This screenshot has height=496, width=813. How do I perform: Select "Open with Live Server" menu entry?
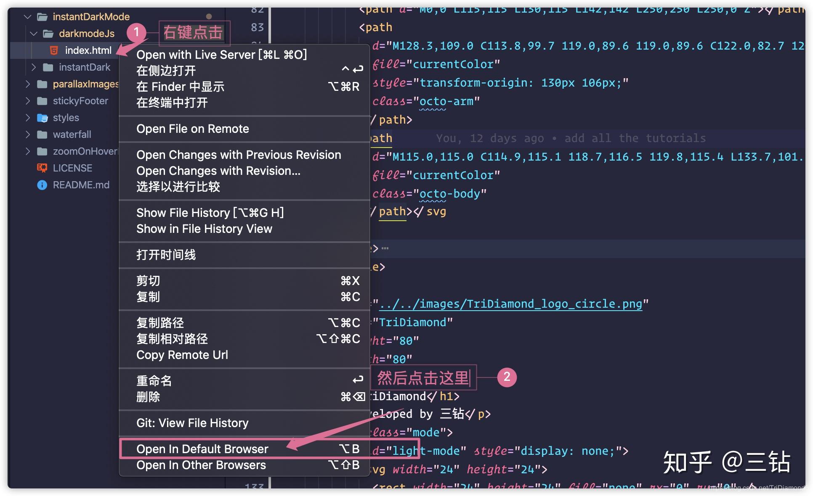(x=221, y=54)
